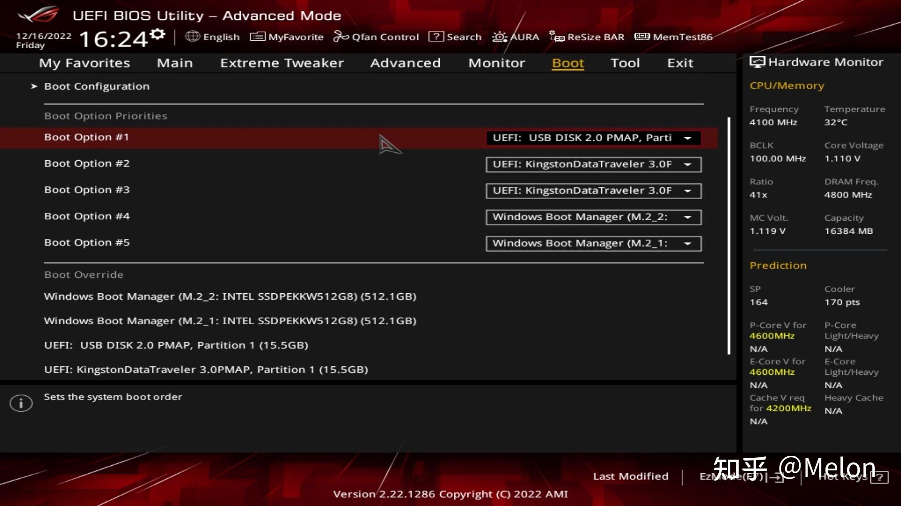This screenshot has width=901, height=506.
Task: Open Boot Option #3 dropdown
Action: click(594, 191)
